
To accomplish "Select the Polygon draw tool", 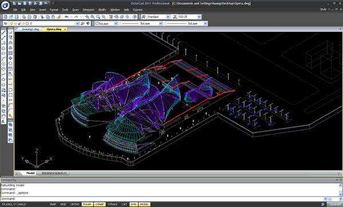I will 3,48.
